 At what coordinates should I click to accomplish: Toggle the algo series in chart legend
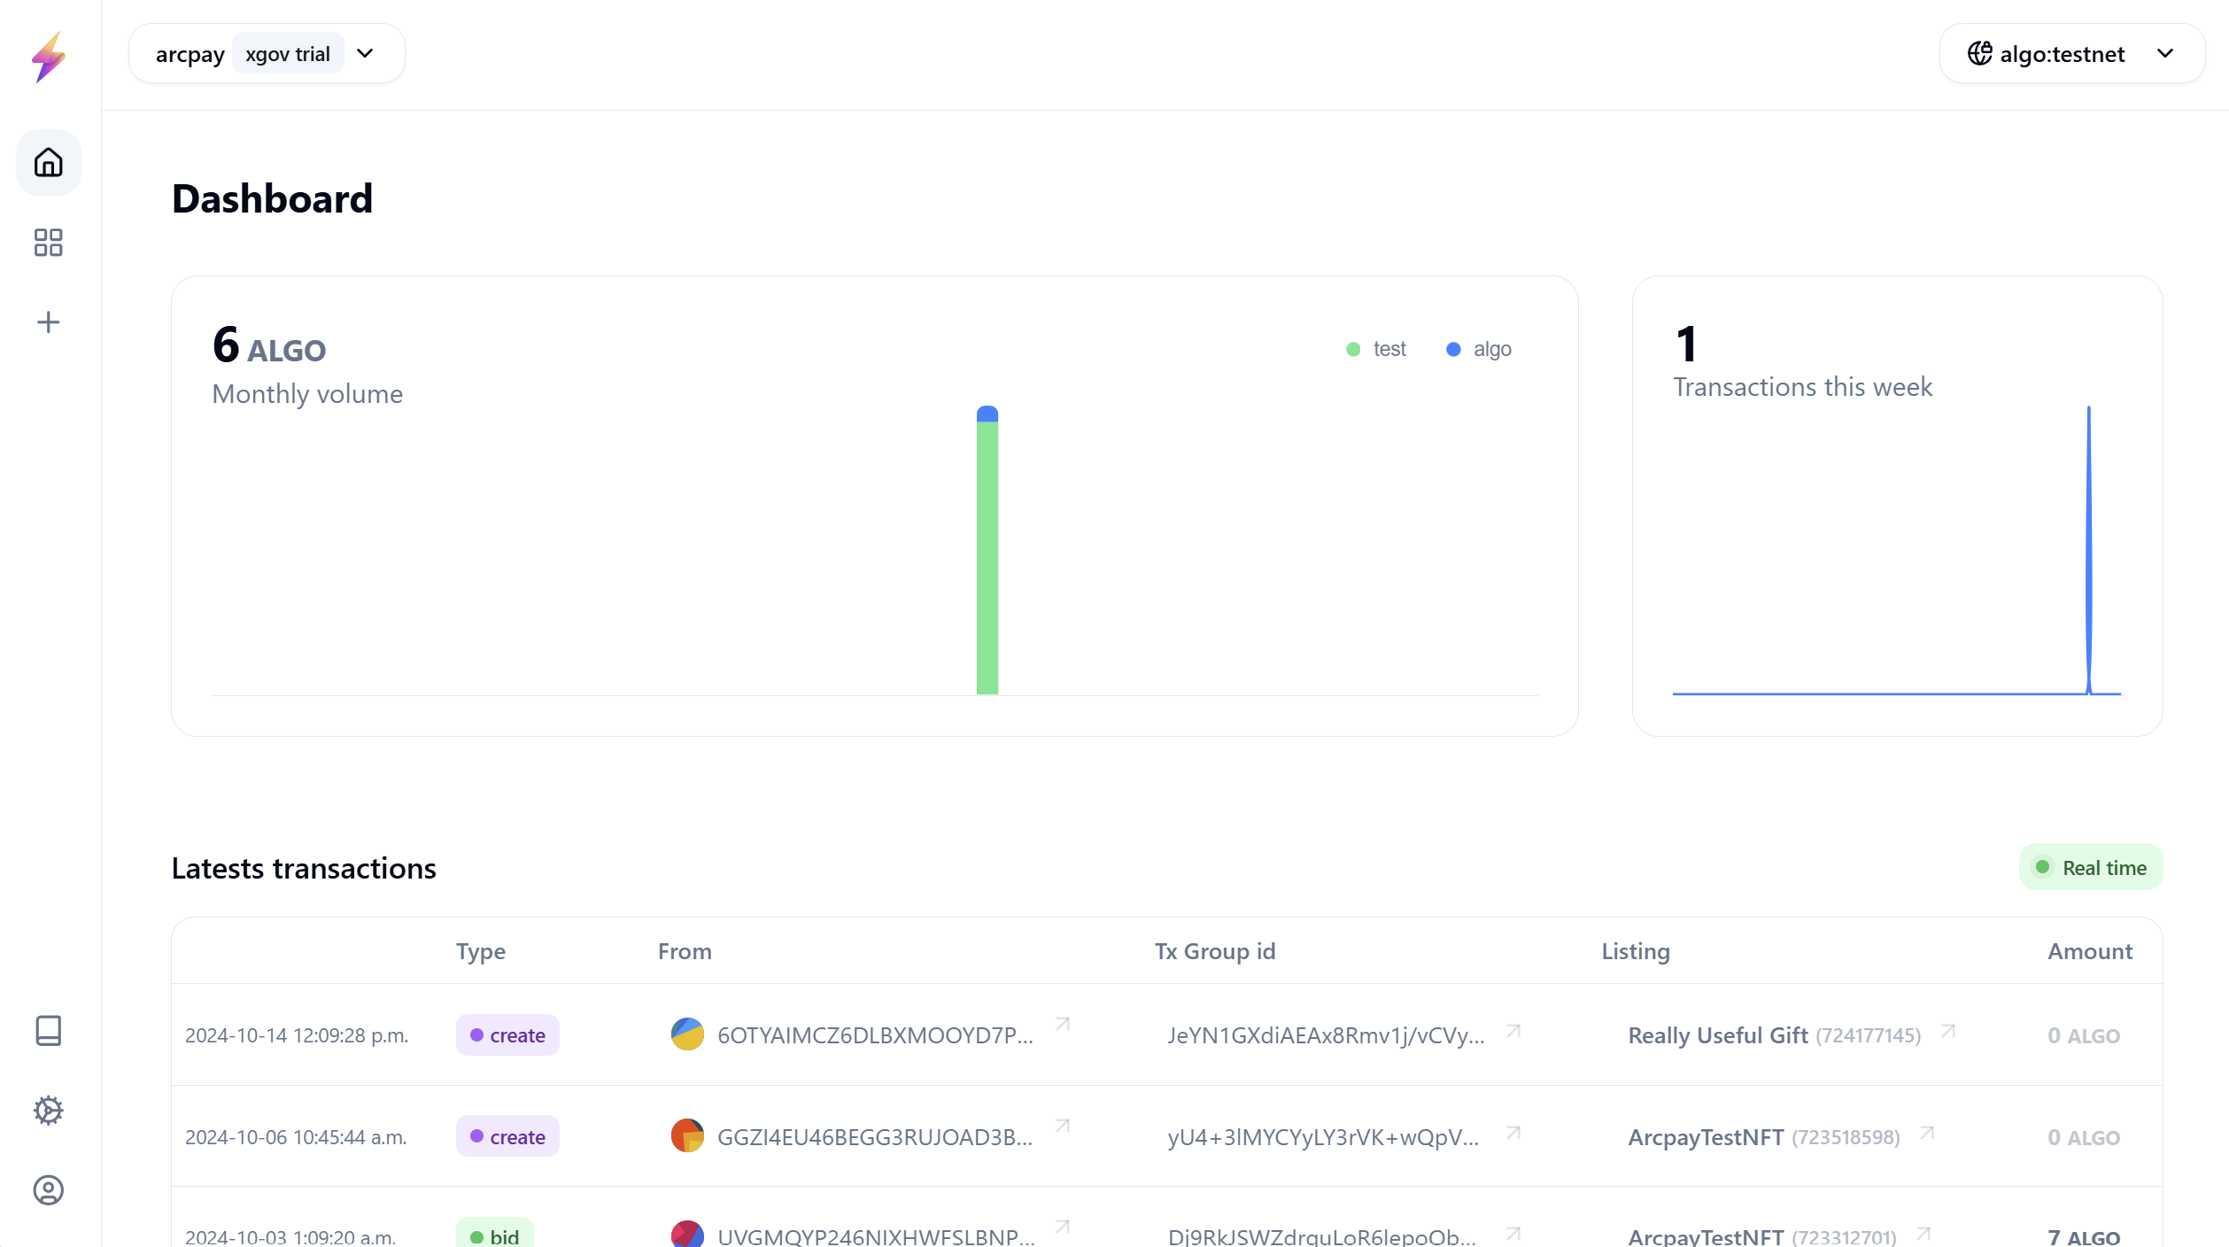[1479, 349]
